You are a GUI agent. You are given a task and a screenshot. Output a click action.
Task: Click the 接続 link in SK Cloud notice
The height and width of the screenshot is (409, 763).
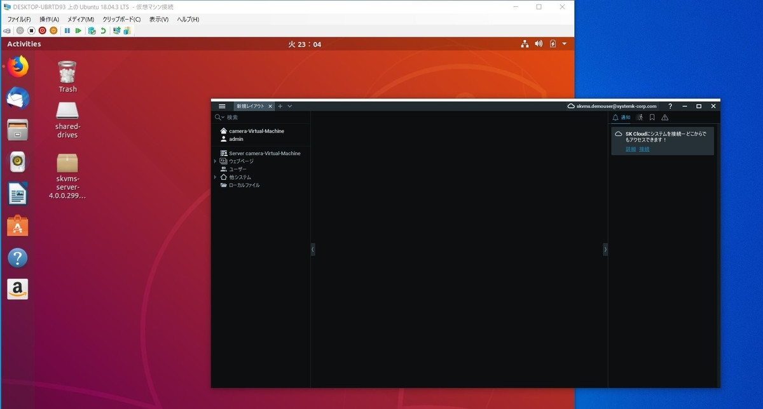point(644,149)
